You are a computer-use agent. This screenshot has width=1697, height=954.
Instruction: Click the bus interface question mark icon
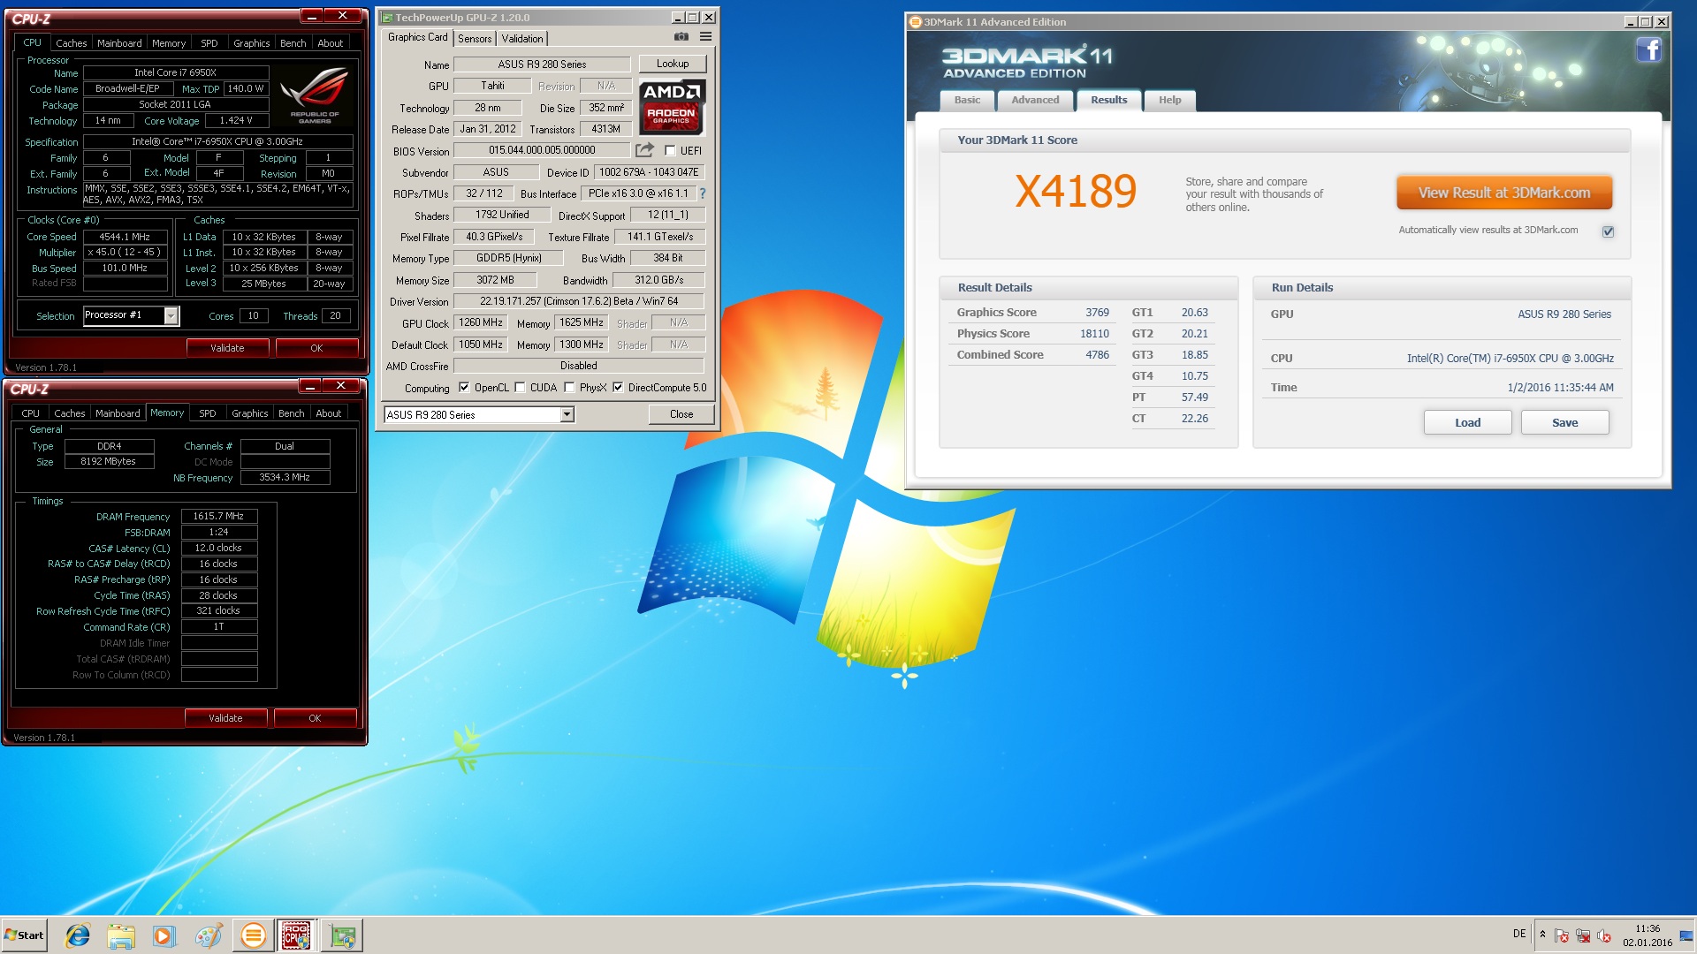[703, 193]
